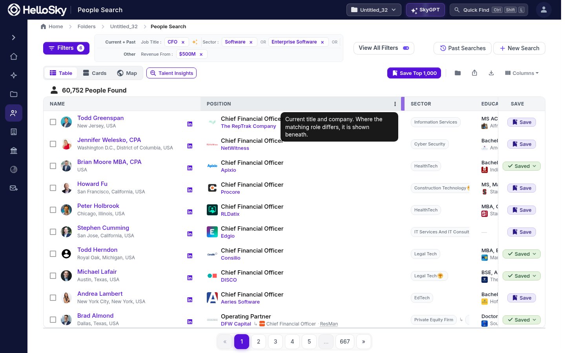565x353 pixels.
Task: Open the Position column options menu
Action: 395,104
